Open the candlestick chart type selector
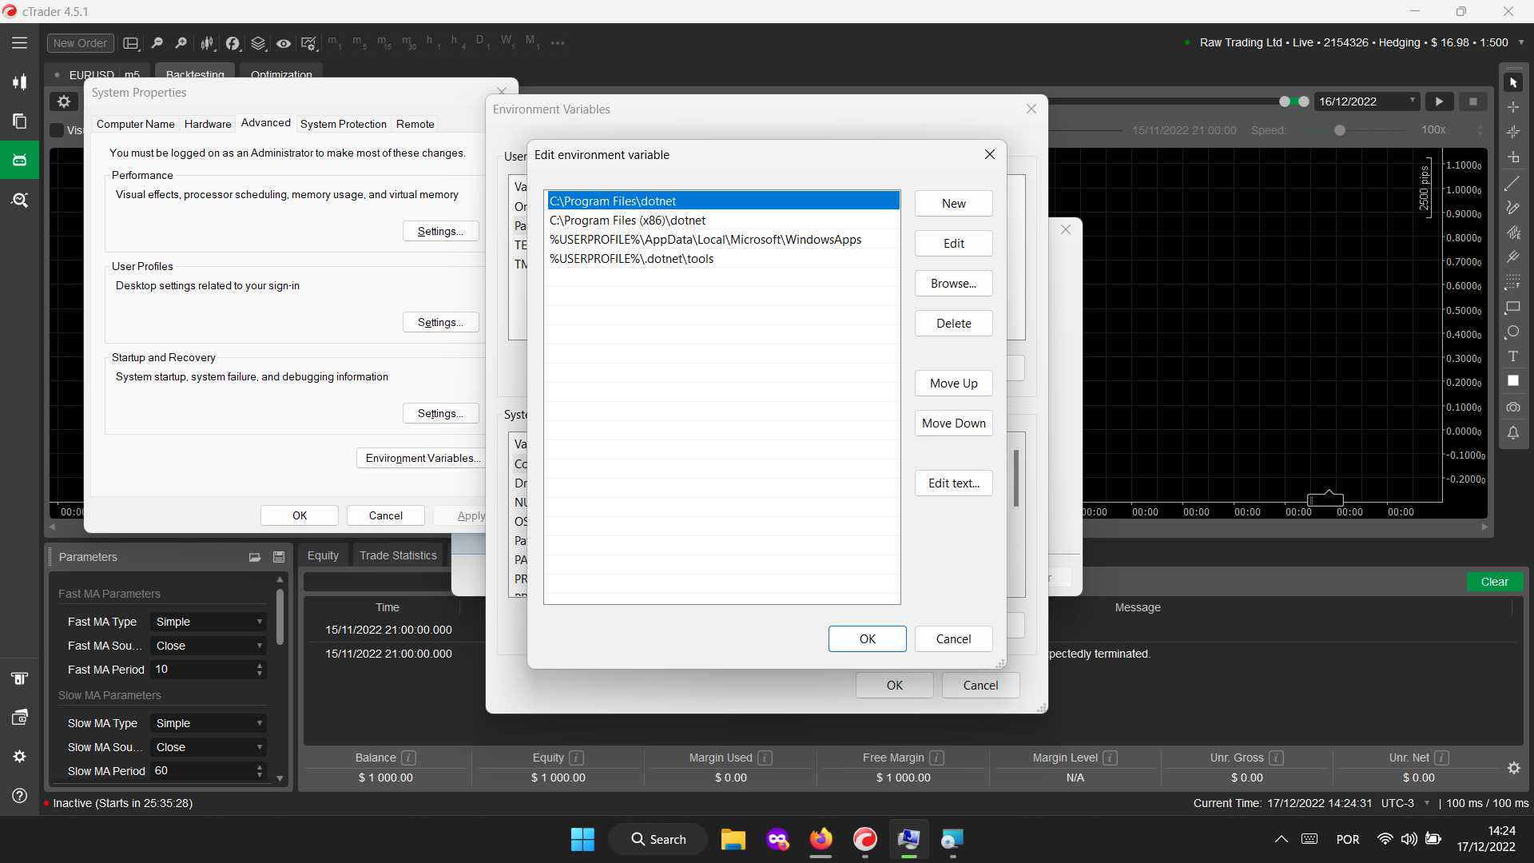 (x=207, y=43)
